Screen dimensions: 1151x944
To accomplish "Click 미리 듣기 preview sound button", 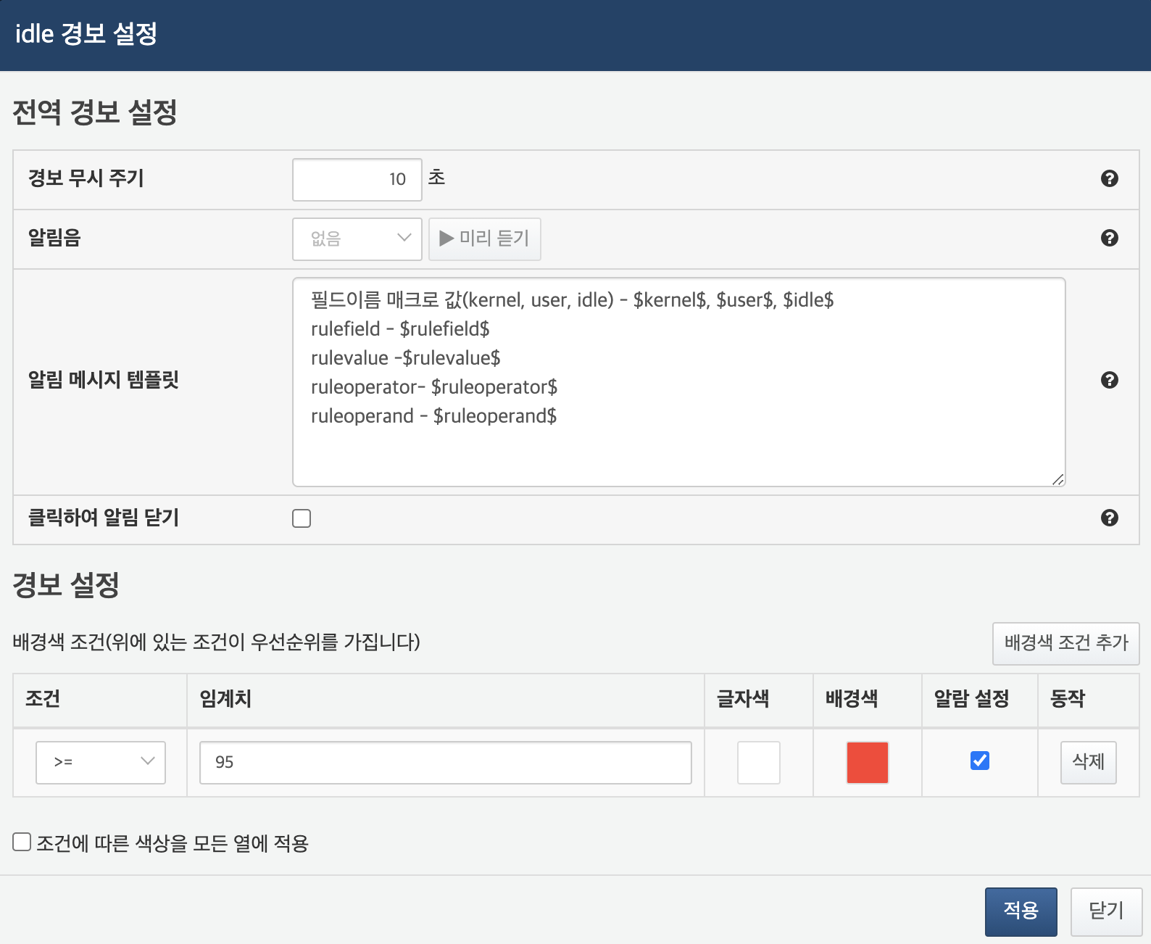I will pyautogui.click(x=485, y=239).
